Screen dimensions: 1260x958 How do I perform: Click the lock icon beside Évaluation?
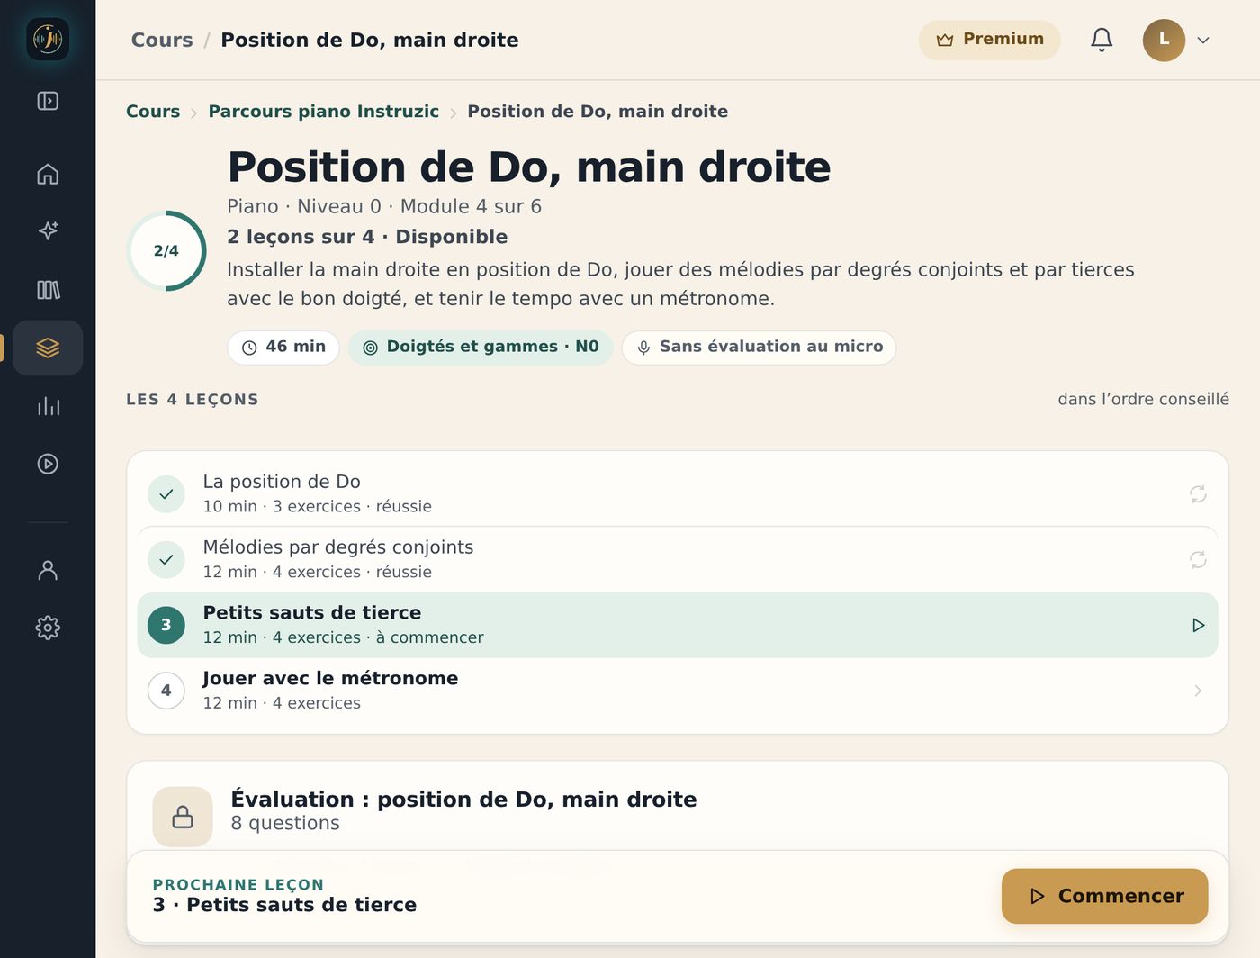click(183, 817)
